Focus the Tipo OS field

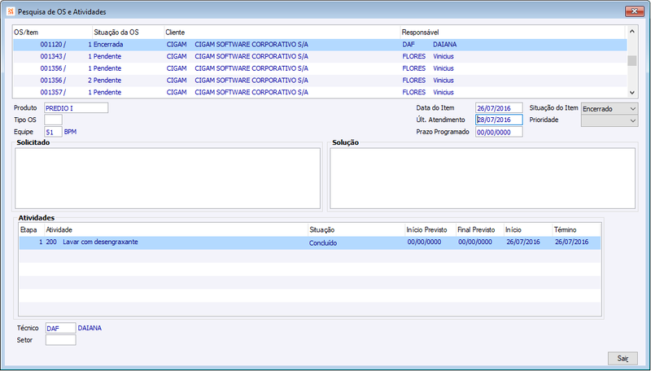tap(53, 120)
